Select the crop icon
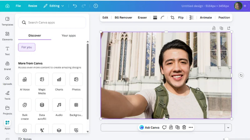Viewport: 250px width, 140px height. (x=172, y=17)
